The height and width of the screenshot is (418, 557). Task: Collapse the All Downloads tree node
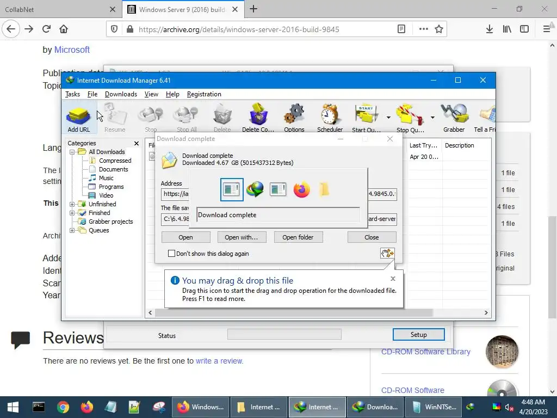click(72, 152)
